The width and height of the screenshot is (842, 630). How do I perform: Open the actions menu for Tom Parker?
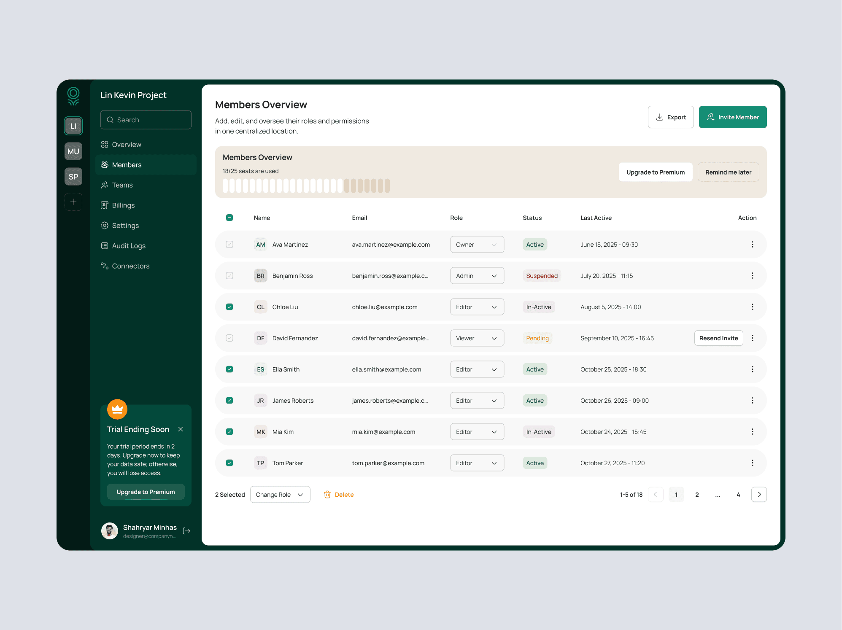click(752, 463)
